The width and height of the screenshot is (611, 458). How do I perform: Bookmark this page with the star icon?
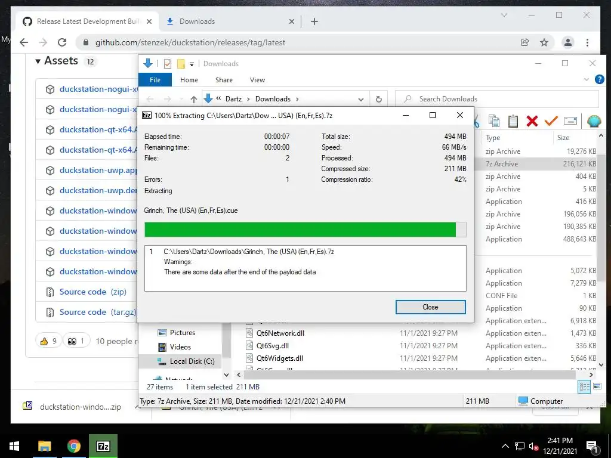pos(544,42)
